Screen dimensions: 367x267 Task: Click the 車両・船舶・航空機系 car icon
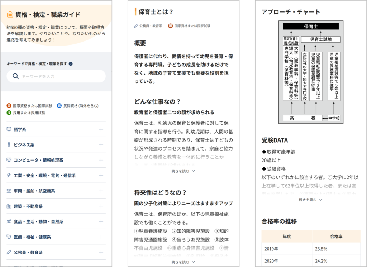pyautogui.click(x=9, y=191)
